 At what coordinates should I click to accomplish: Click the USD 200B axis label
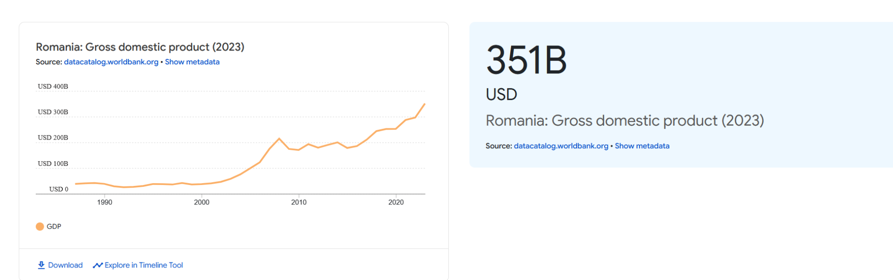click(53, 138)
